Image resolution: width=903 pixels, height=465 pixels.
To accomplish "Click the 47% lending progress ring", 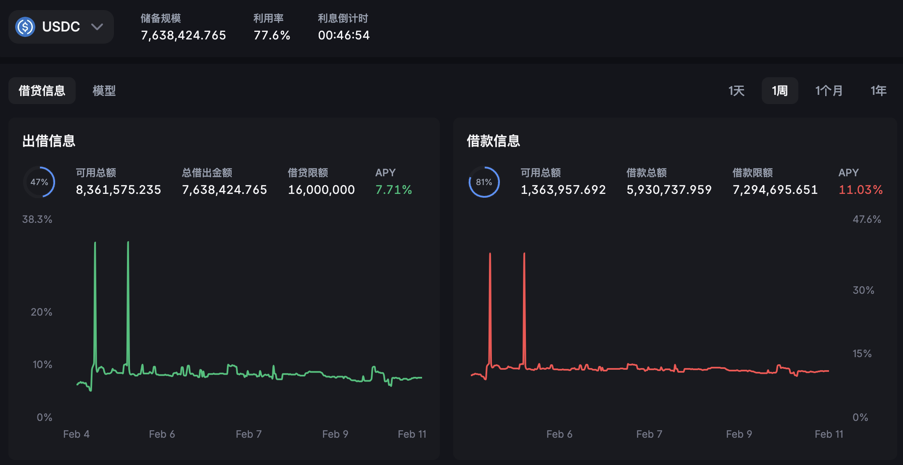I will pyautogui.click(x=39, y=182).
